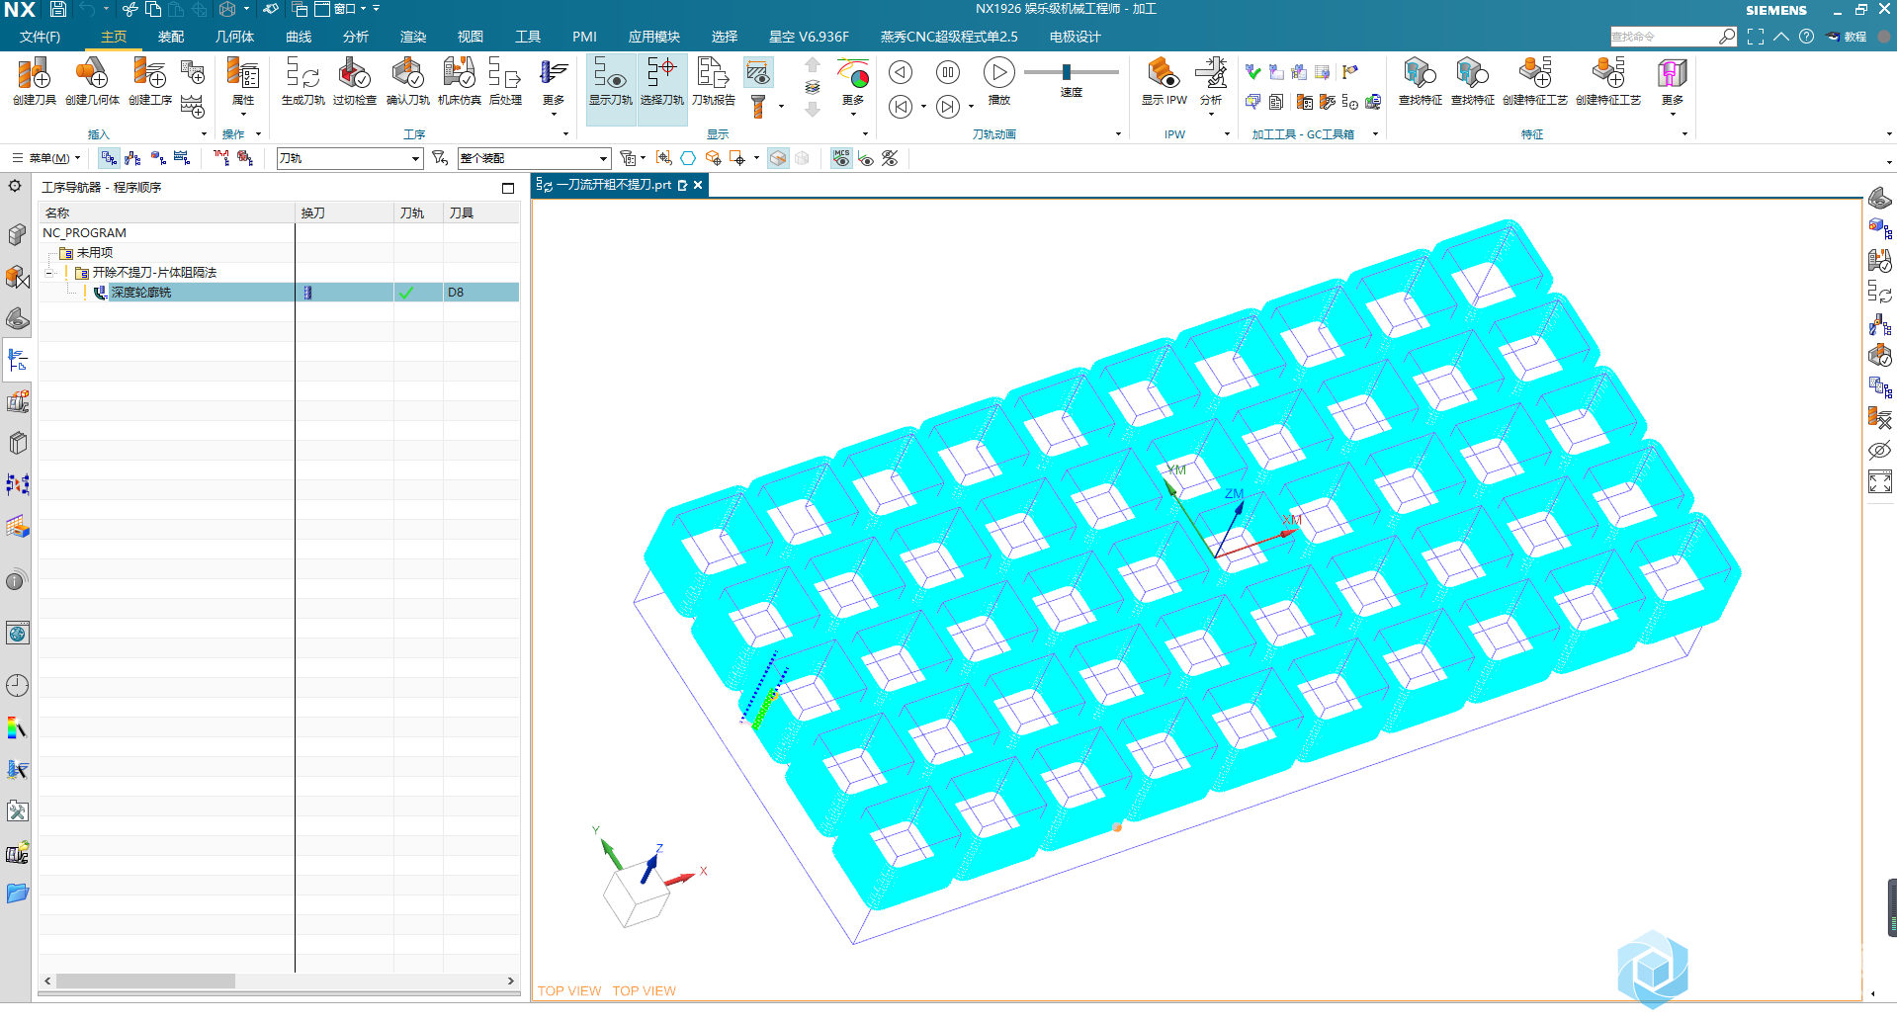This screenshot has width=1897, height=1023.
Task: Click the 名称 column header
Action: pyautogui.click(x=168, y=213)
